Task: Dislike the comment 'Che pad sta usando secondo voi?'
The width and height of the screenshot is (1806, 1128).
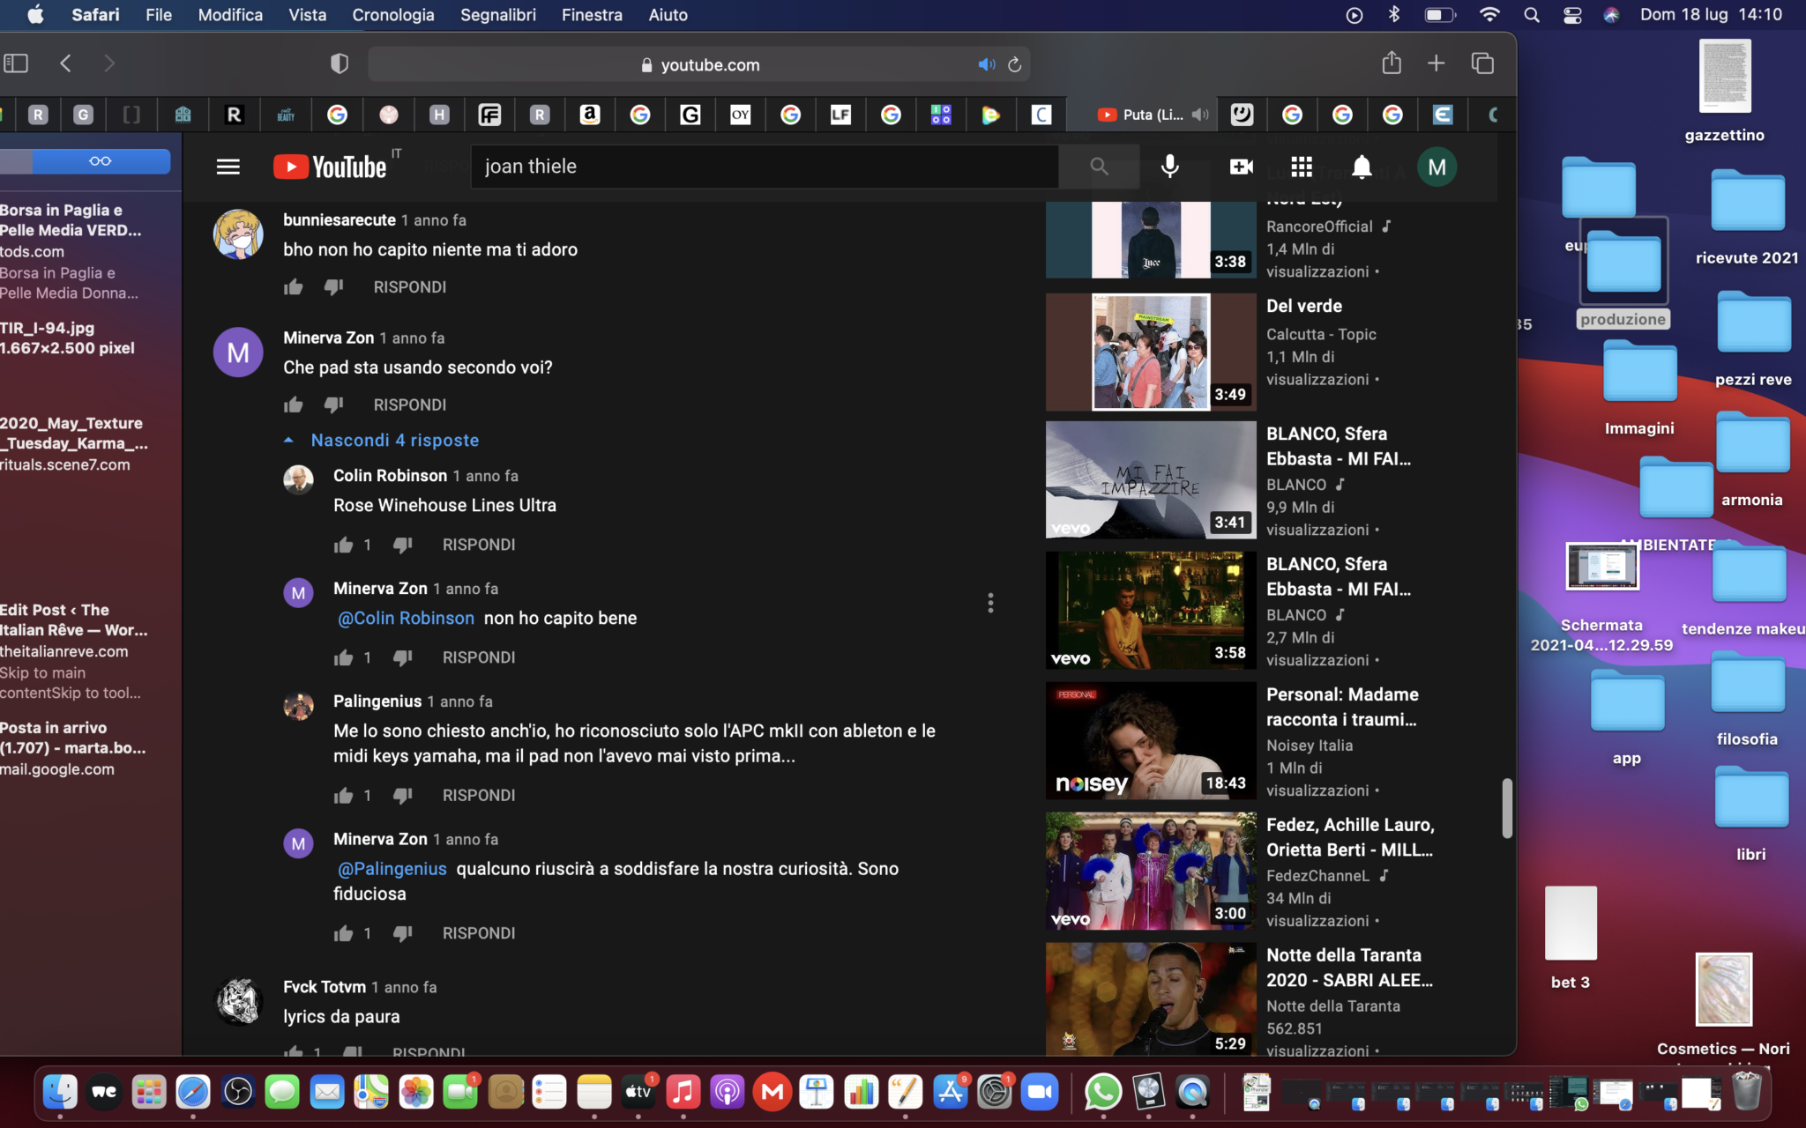Action: coord(333,404)
